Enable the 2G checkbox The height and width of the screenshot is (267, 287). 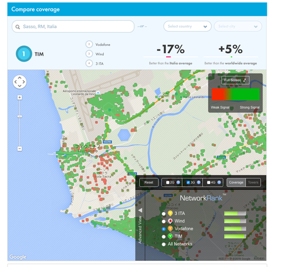tap(167, 183)
